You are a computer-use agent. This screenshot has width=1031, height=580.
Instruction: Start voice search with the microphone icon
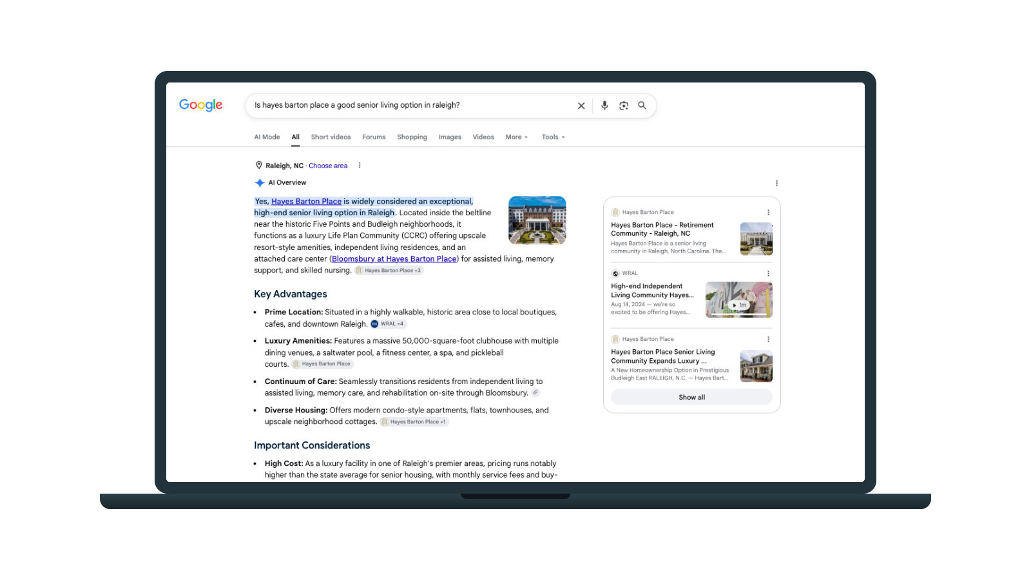[604, 106]
